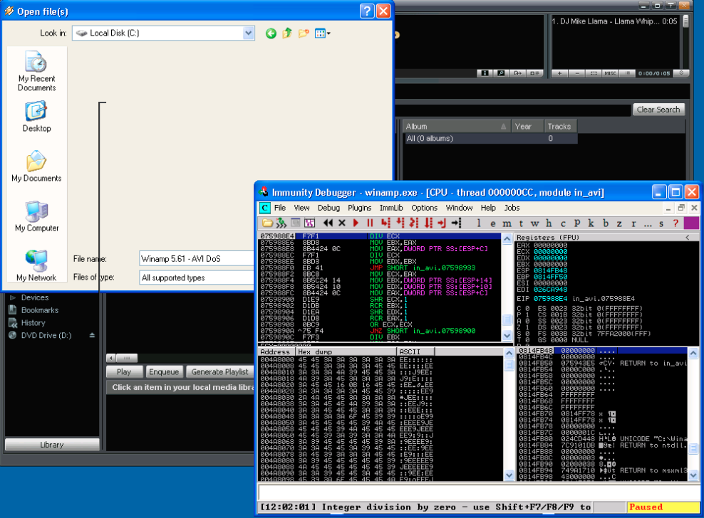Screen dimensions: 704x518
Task: Open the Options menu in Immunity Debugger
Action: click(x=424, y=208)
